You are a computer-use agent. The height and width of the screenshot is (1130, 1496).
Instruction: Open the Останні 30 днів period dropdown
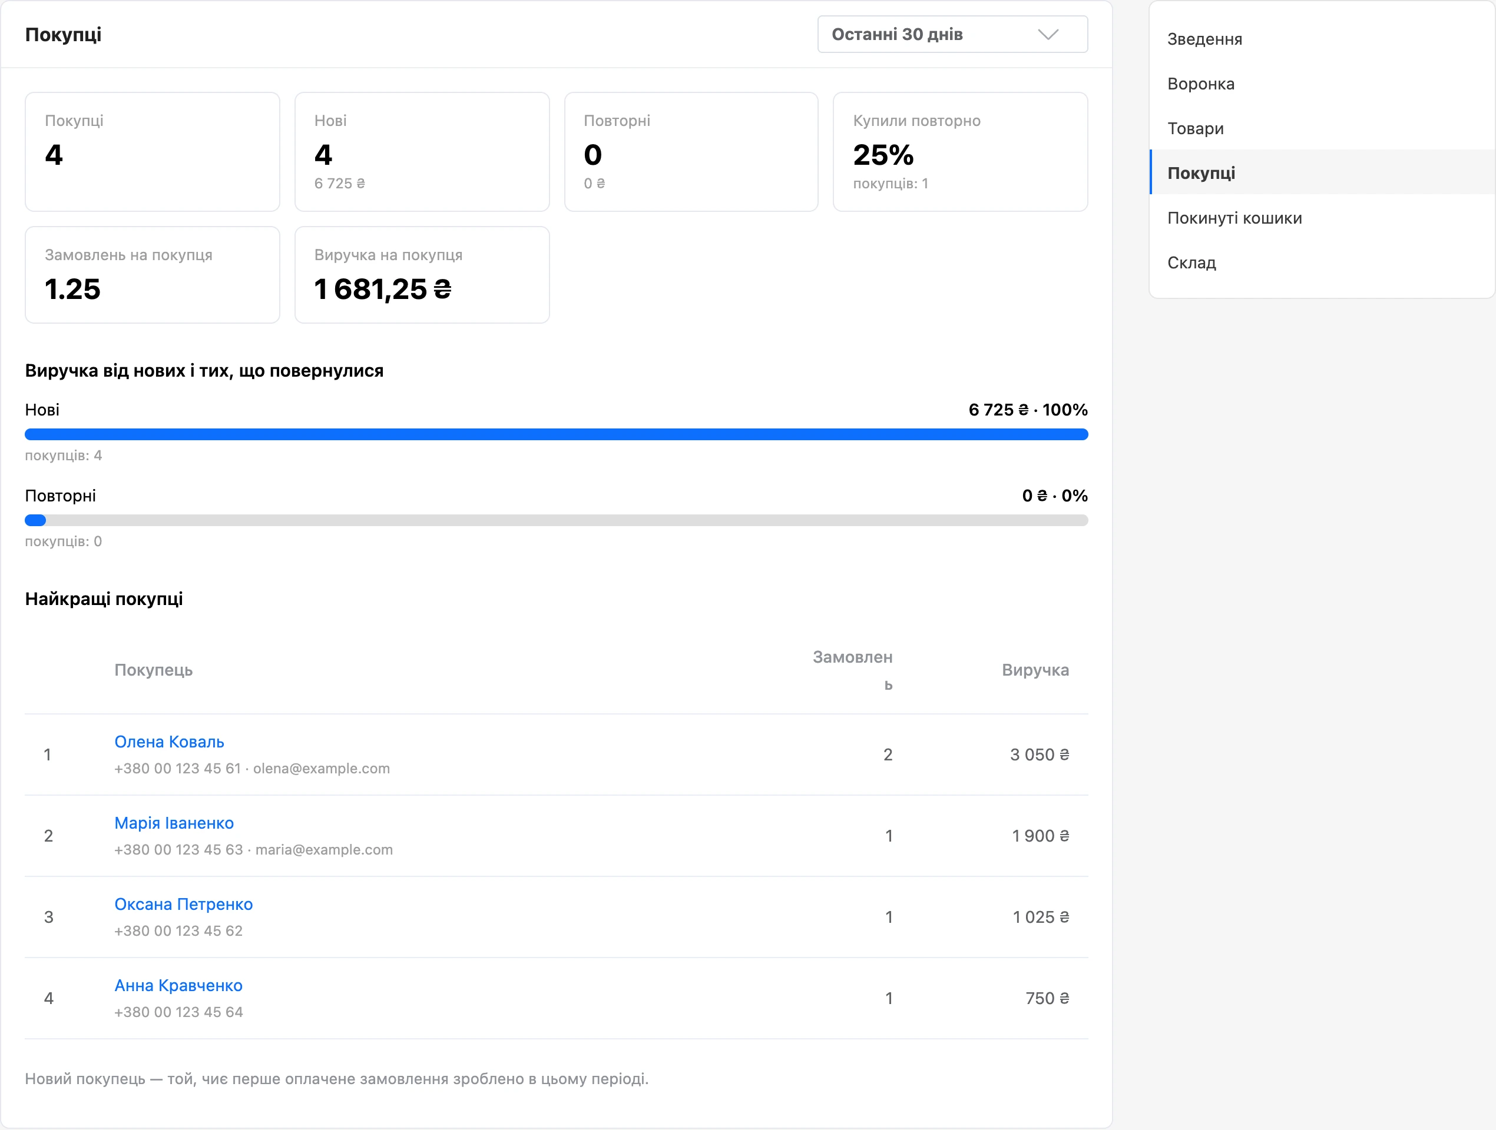point(952,34)
